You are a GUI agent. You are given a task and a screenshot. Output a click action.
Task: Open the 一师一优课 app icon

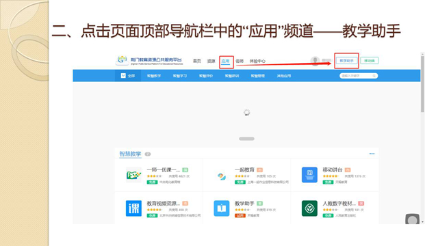pyautogui.click(x=133, y=175)
